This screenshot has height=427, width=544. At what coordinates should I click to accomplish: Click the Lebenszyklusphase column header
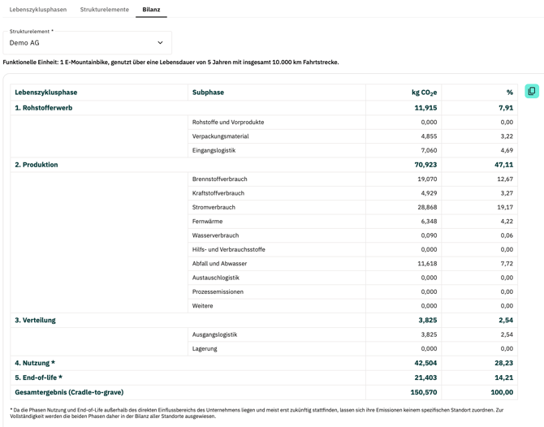pos(46,93)
